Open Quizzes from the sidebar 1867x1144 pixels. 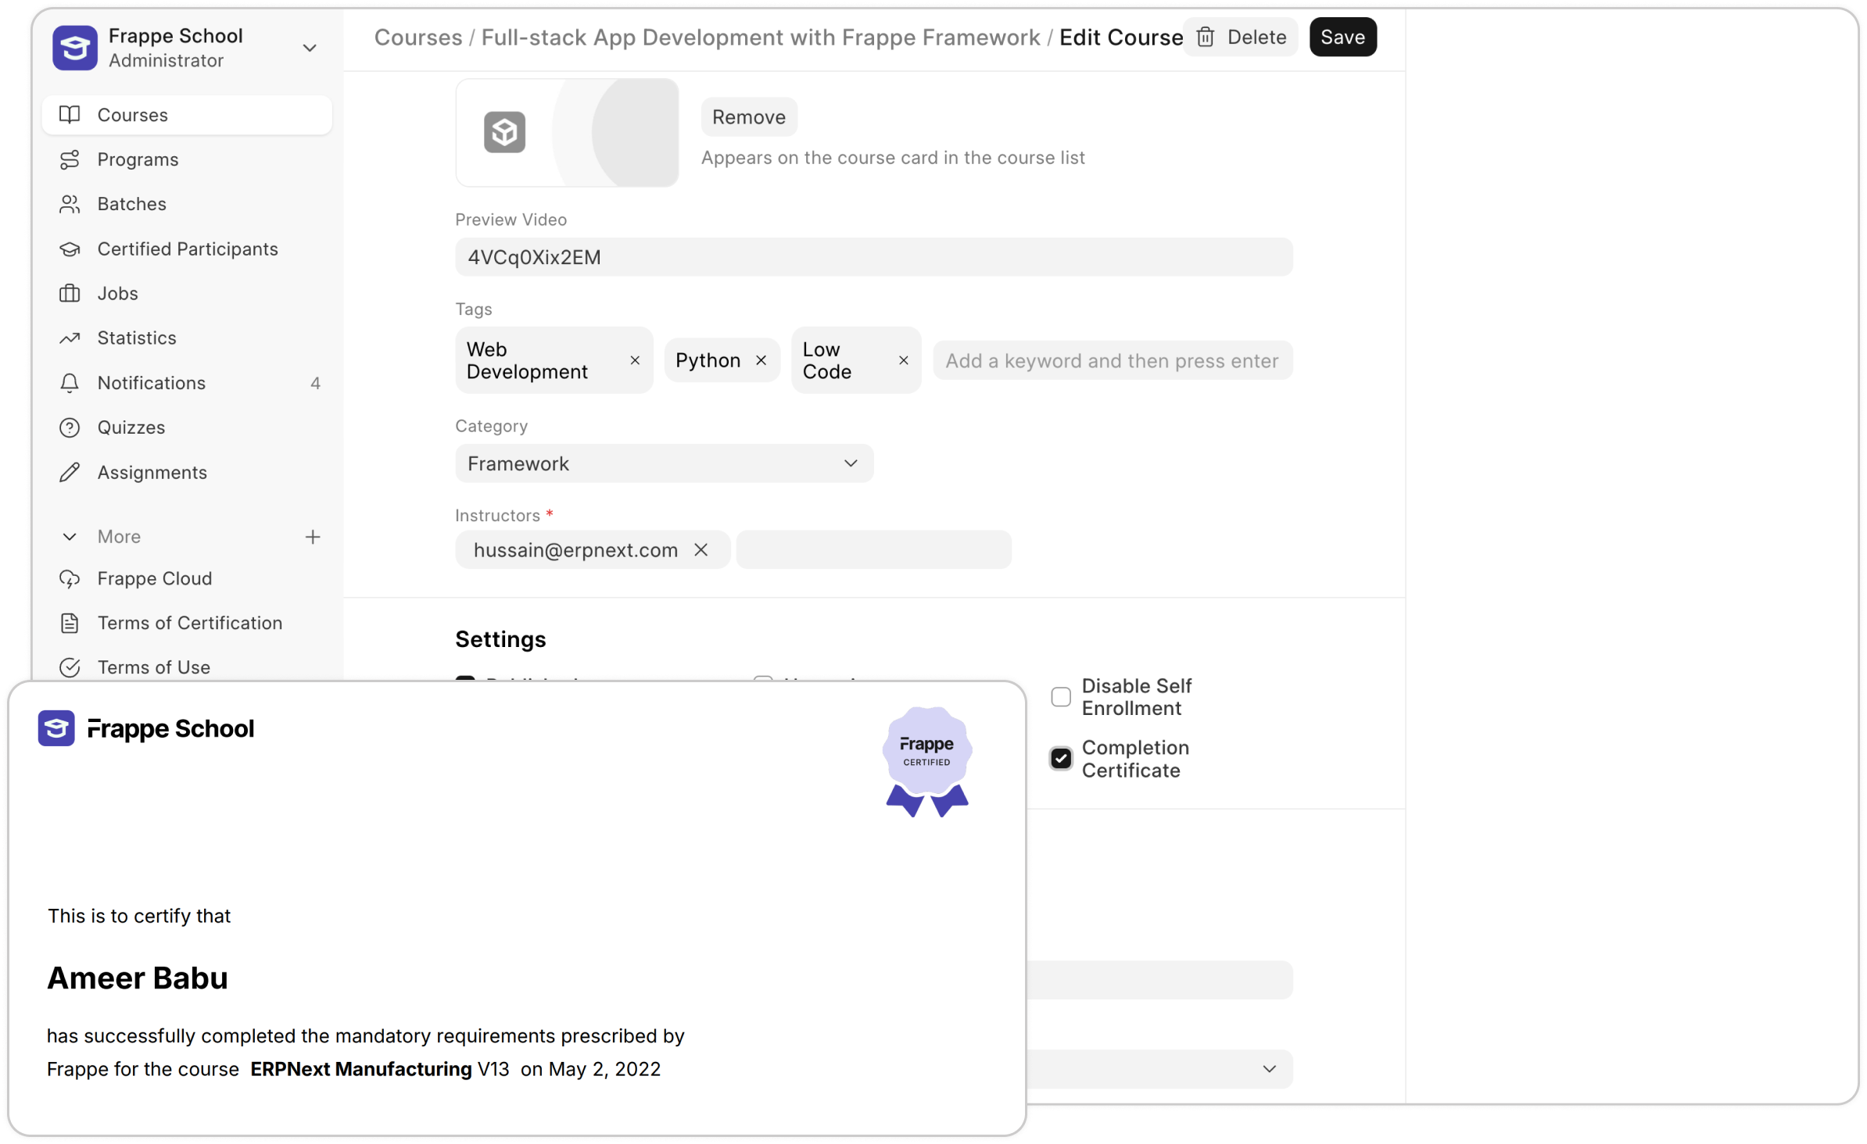[x=131, y=427]
